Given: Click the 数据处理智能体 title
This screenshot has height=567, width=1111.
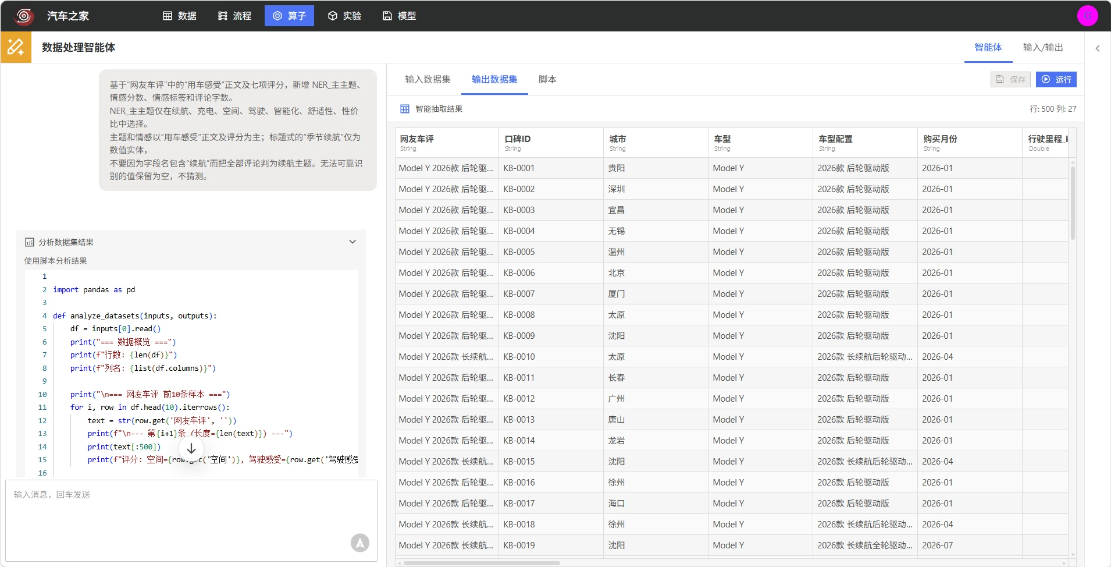Looking at the screenshot, I should coord(79,48).
